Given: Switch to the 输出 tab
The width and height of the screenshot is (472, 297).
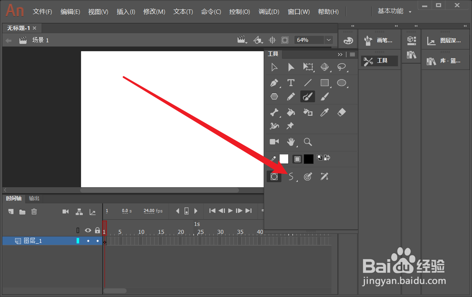Looking at the screenshot, I should (34, 199).
